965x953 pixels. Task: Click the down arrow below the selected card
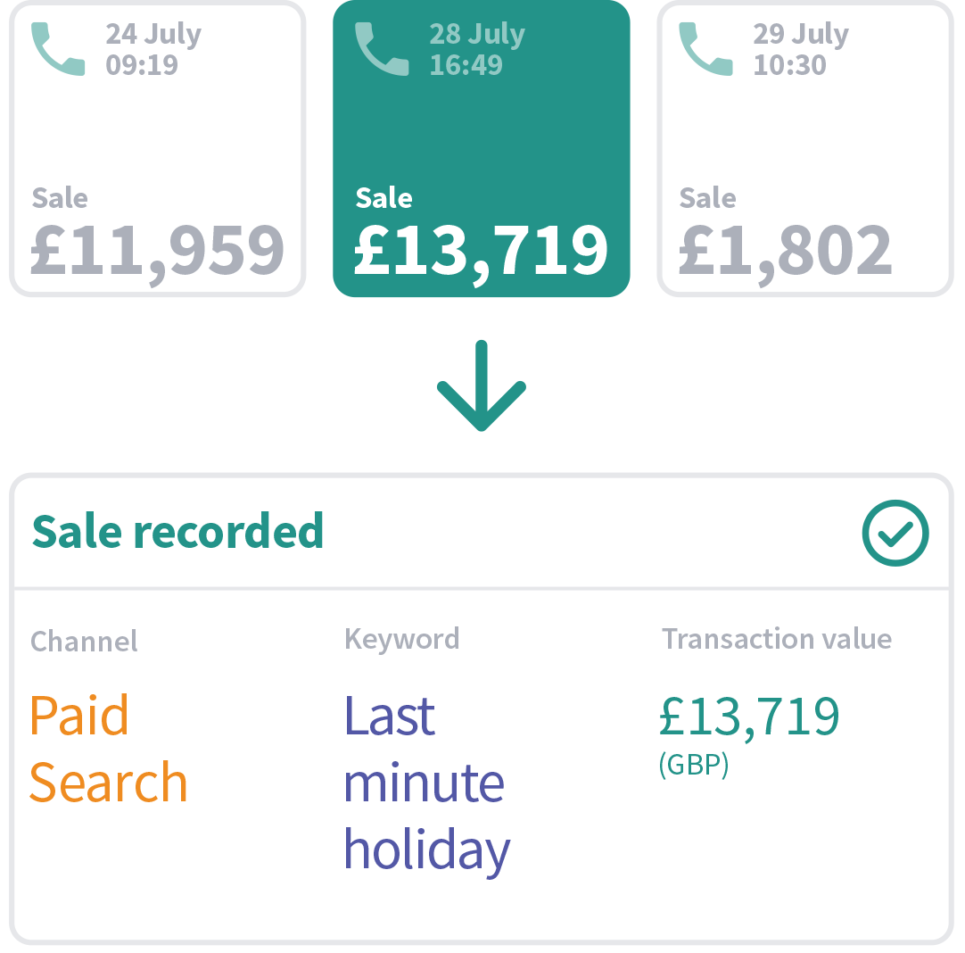[x=482, y=385]
